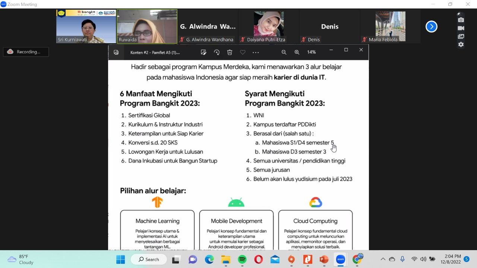Click the text "Mahasiswa D3 semester 3"
Viewport: 477px width, 268px height.
tap(294, 152)
